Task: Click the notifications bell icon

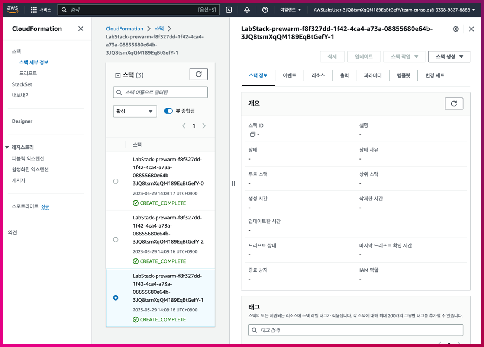Action: click(247, 10)
